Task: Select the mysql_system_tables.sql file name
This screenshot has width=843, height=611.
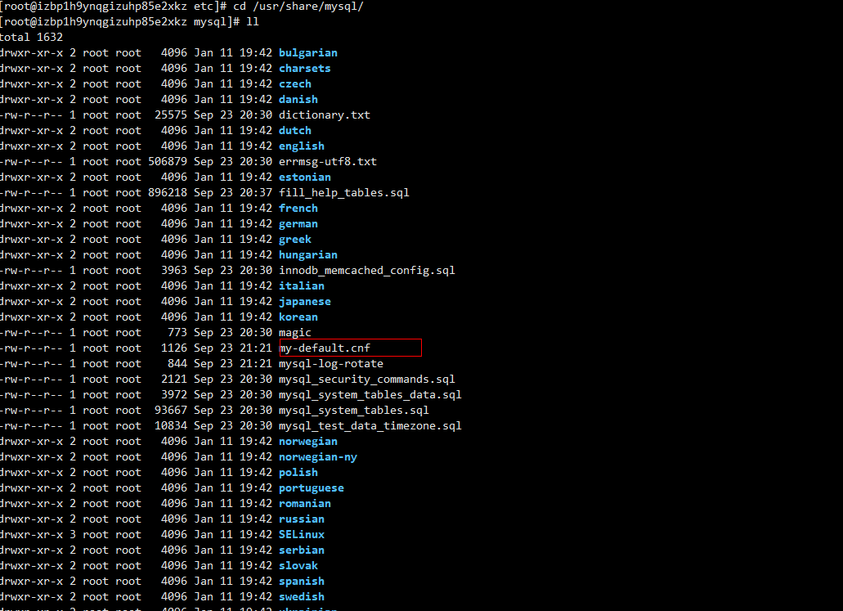Action: click(x=354, y=411)
